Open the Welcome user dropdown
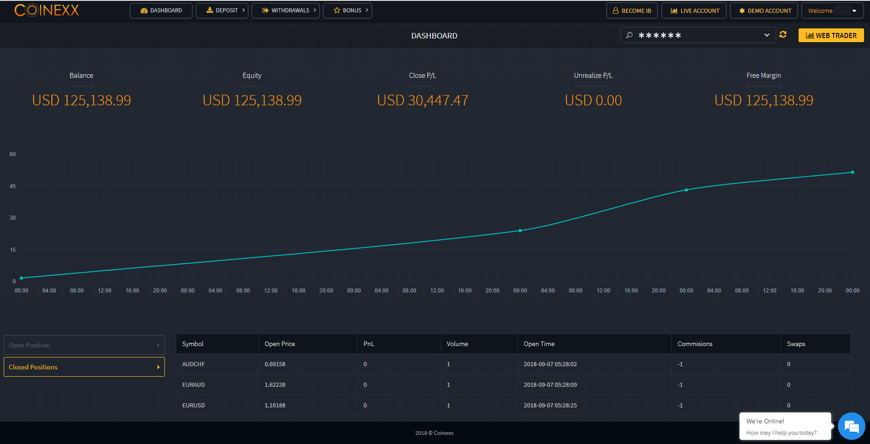The height and width of the screenshot is (444, 870). click(x=832, y=11)
